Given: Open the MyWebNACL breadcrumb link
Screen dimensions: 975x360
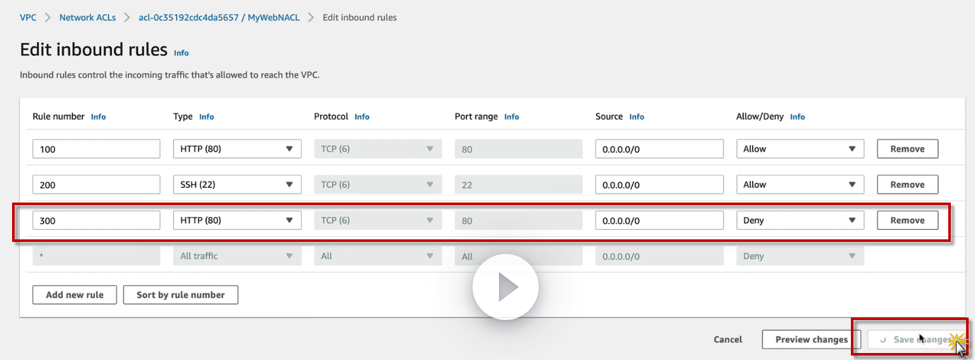Looking at the screenshot, I should 219,18.
